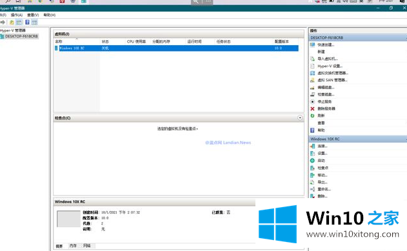The width and height of the screenshot is (407, 251).
Task: Click the forward arrow toolbar icon
Action: point(3,23)
